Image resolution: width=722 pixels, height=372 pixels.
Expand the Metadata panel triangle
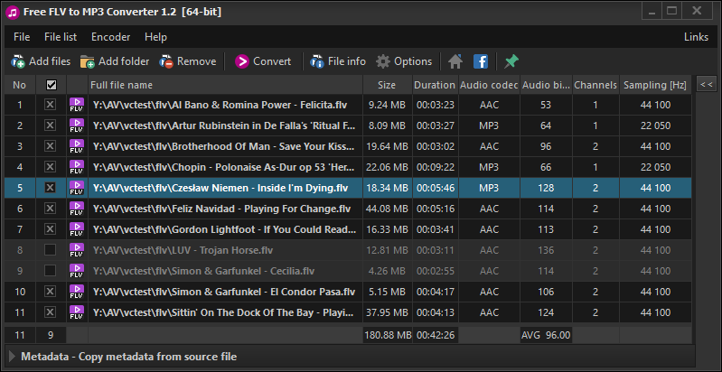(x=12, y=357)
